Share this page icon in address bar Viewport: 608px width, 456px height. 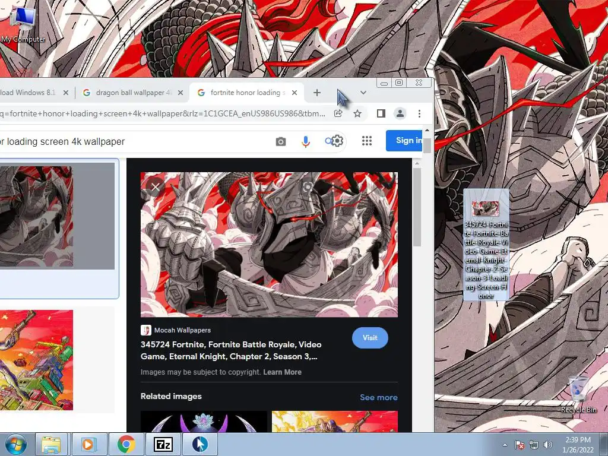click(x=338, y=113)
